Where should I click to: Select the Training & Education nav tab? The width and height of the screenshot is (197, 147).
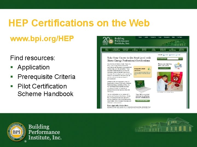[182, 50]
